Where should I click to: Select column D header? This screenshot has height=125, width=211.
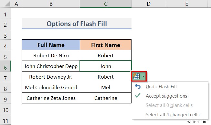pos(149,4)
